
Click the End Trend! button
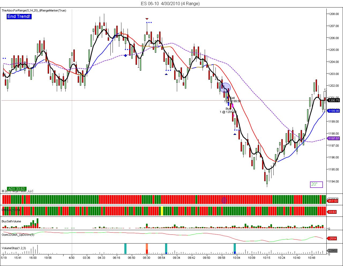[x=19, y=17]
